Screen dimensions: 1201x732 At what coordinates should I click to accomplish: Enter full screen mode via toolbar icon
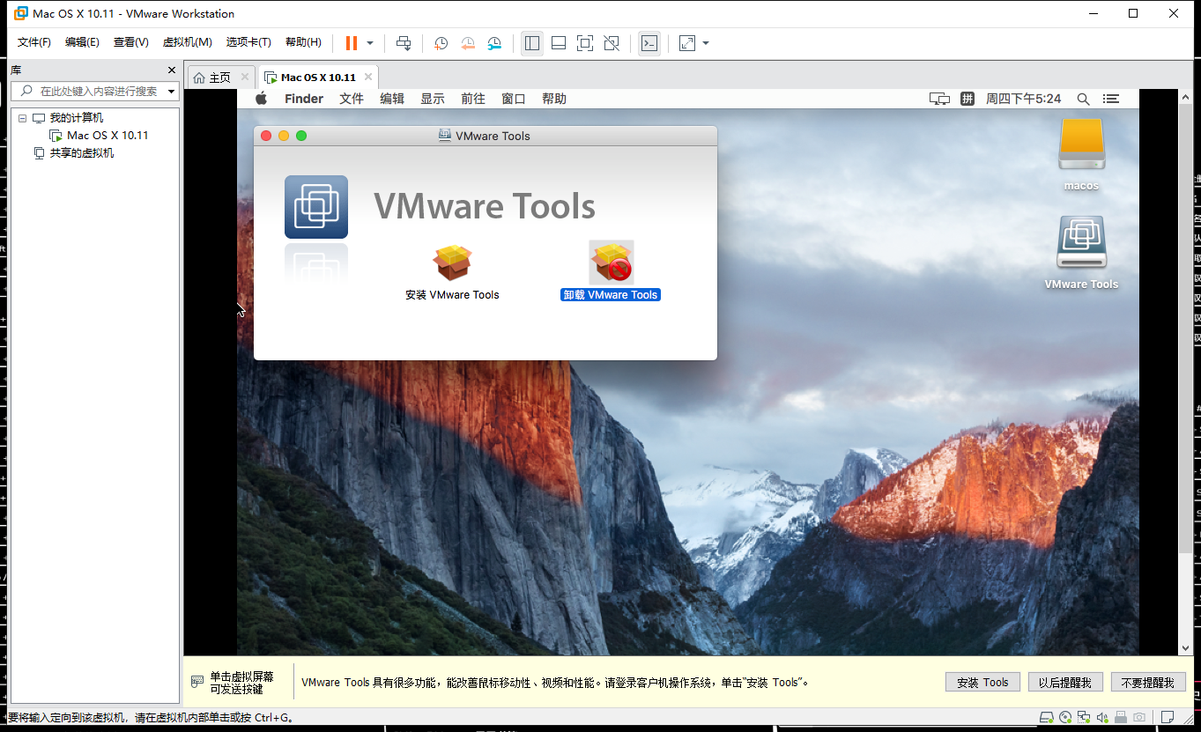tap(585, 43)
